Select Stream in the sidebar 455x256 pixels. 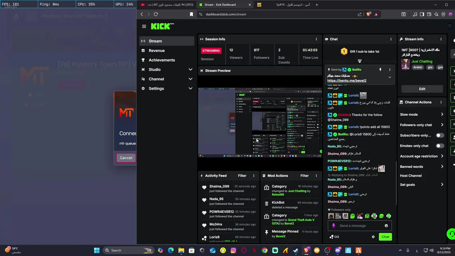point(167,41)
